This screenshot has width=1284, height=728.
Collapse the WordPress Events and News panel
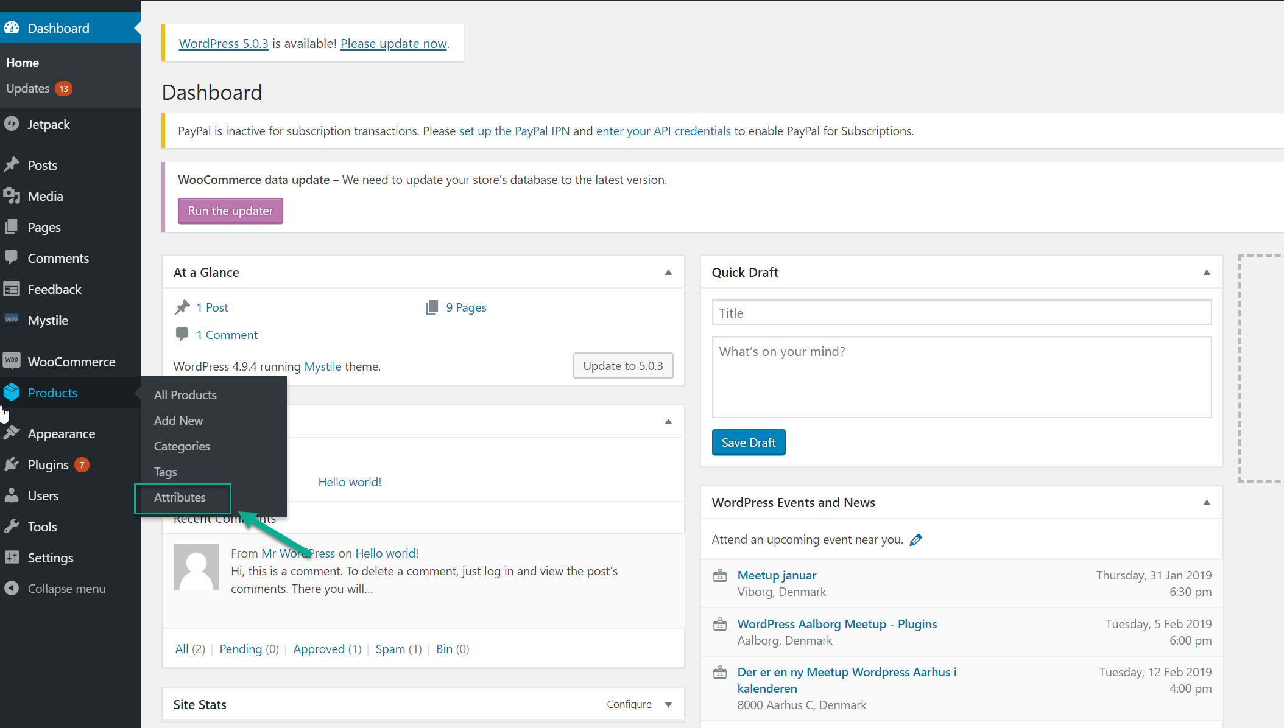[x=1207, y=503]
